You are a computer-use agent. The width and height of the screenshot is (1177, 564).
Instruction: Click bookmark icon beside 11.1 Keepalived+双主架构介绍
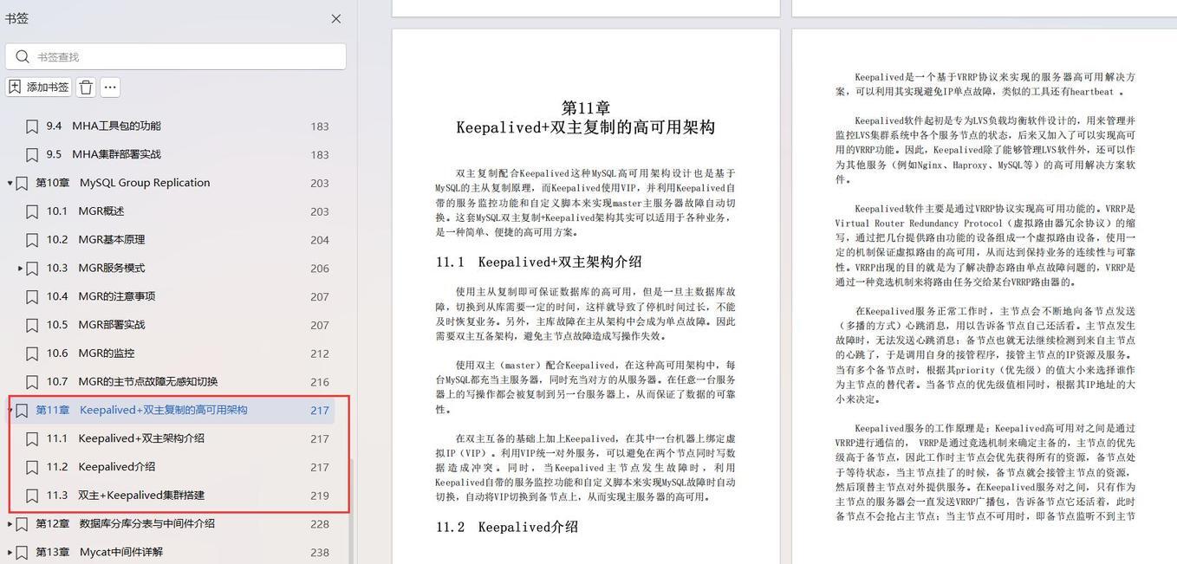pos(32,439)
